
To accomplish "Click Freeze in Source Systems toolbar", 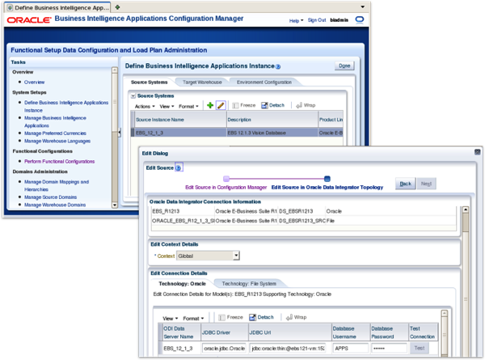I will 244,105.
